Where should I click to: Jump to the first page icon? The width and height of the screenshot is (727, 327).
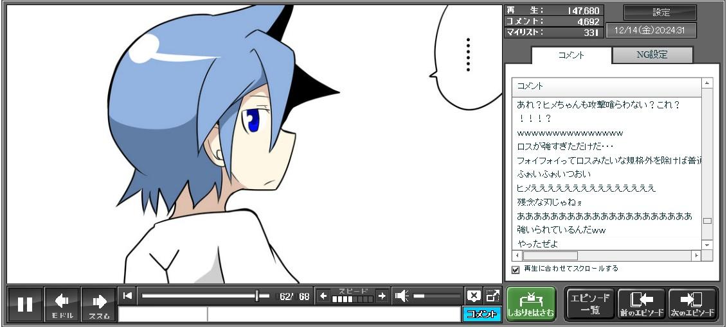coord(127,296)
